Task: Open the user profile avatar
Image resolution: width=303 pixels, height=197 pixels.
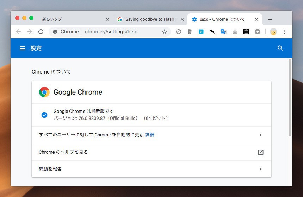Action: pos(273,32)
